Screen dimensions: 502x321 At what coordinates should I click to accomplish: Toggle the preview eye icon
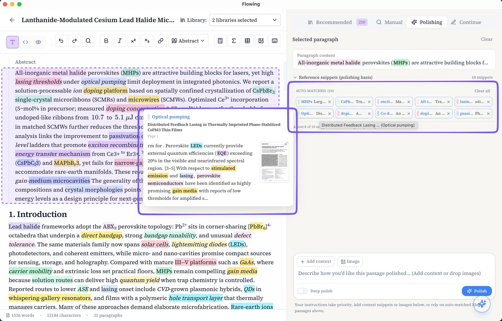pos(38,42)
